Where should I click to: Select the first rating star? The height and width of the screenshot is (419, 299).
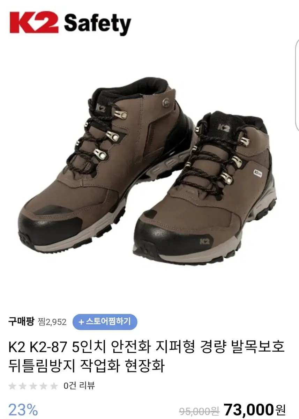click(x=12, y=386)
